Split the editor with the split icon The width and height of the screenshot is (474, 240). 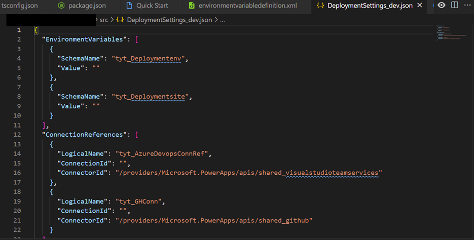click(x=455, y=6)
